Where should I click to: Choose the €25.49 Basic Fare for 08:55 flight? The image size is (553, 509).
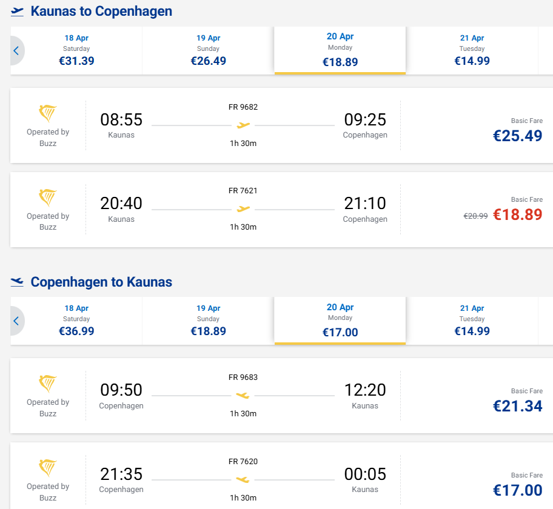pos(517,136)
